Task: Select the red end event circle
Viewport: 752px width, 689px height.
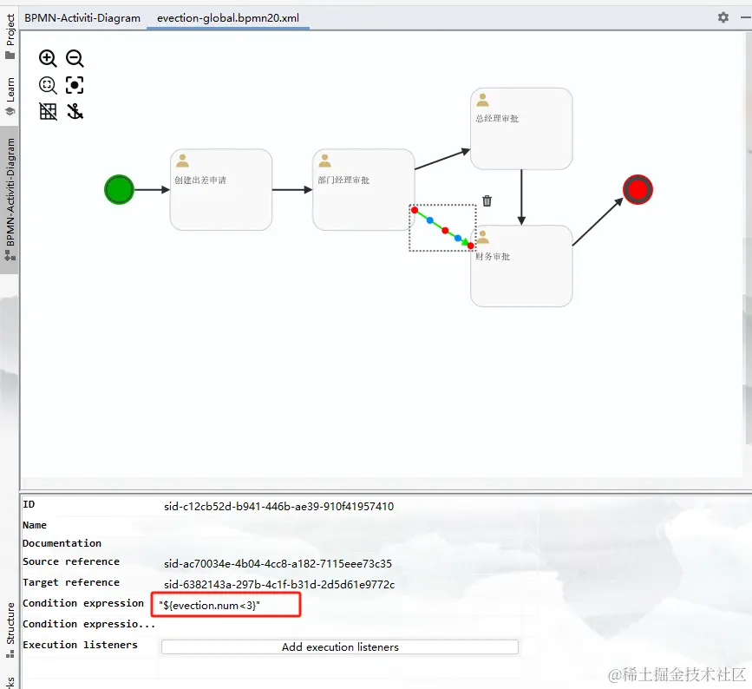Action: (x=638, y=189)
